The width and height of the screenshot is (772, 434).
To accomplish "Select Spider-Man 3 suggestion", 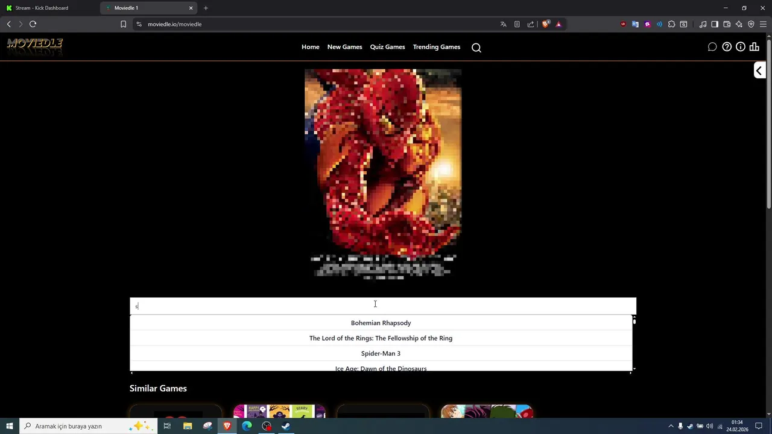I will click(x=381, y=353).
